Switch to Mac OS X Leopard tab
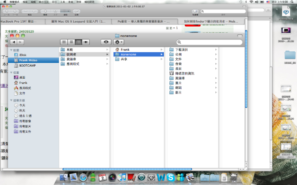This screenshot has width=297, height=185. coord(78,22)
